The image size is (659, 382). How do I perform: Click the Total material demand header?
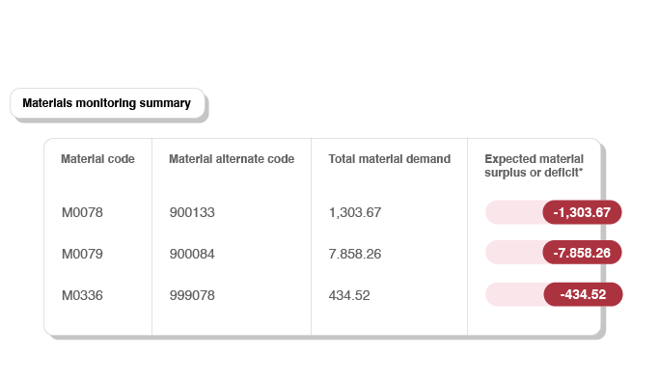[389, 159]
